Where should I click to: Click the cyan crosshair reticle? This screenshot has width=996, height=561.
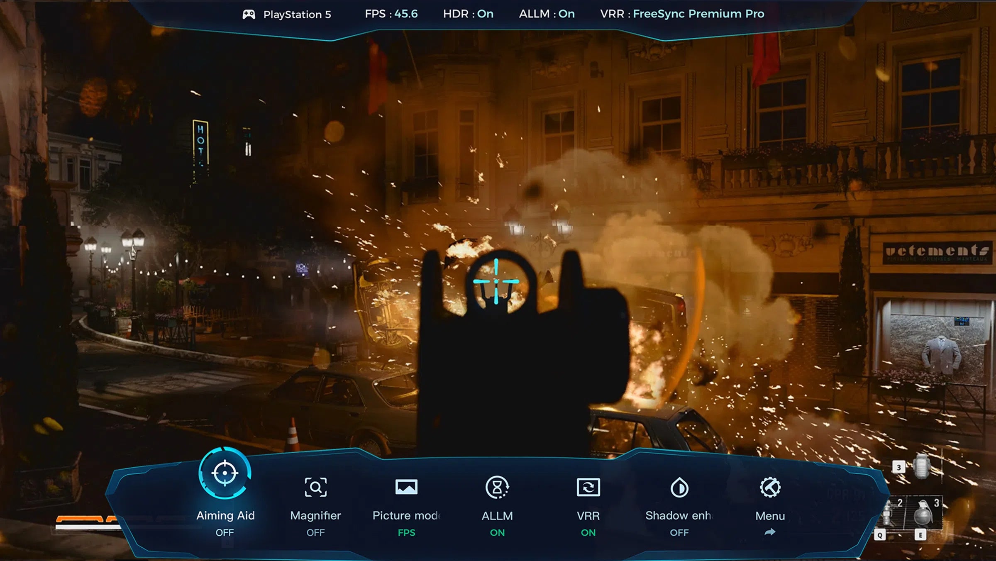496,281
